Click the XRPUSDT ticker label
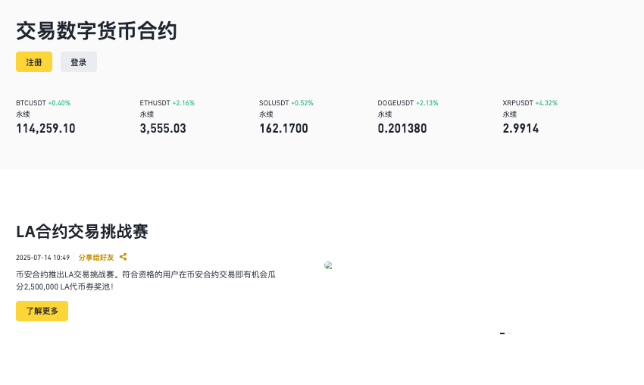The height and width of the screenshot is (385, 644). pyautogui.click(x=518, y=102)
